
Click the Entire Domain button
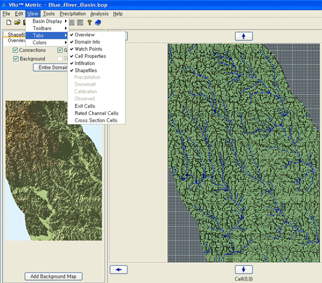(x=50, y=68)
